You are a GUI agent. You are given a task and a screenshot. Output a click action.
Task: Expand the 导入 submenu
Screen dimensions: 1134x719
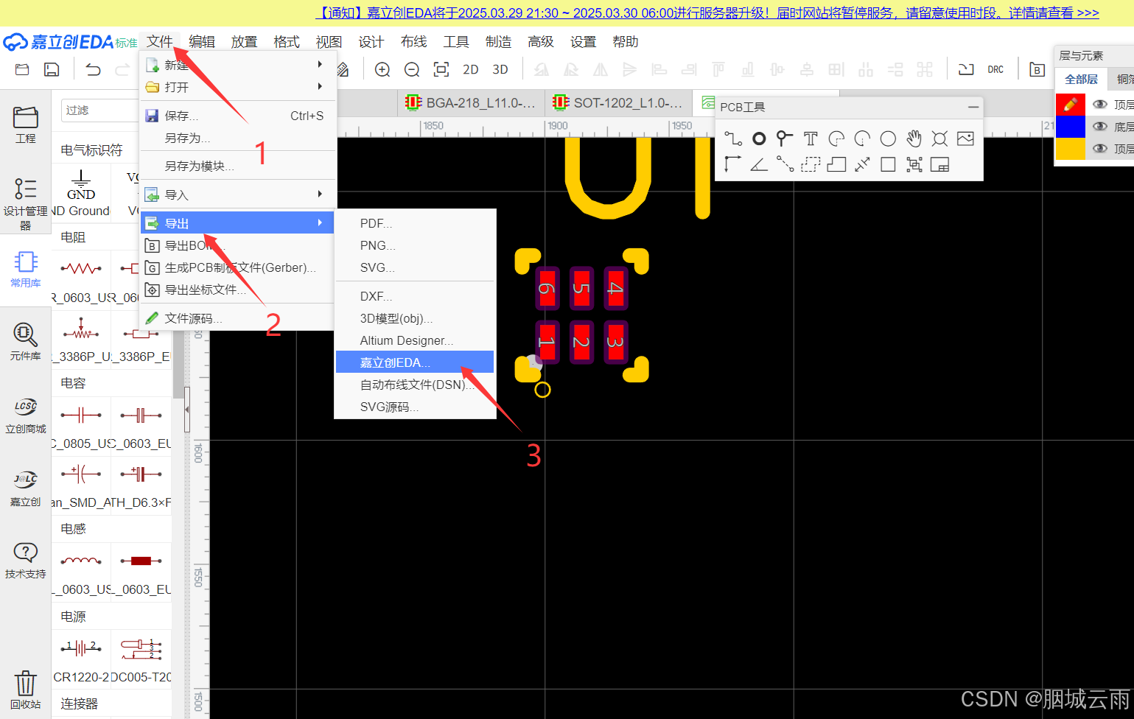(x=237, y=194)
